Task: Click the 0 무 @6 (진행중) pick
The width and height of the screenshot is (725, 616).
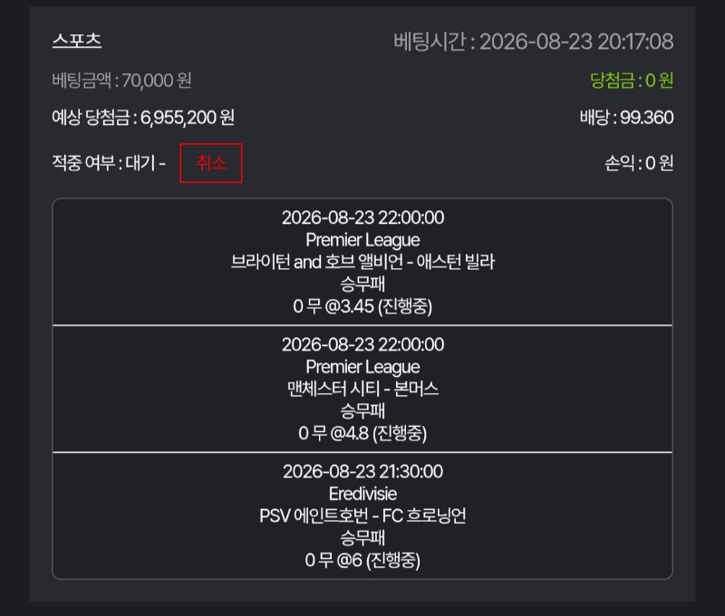Action: coord(362,561)
